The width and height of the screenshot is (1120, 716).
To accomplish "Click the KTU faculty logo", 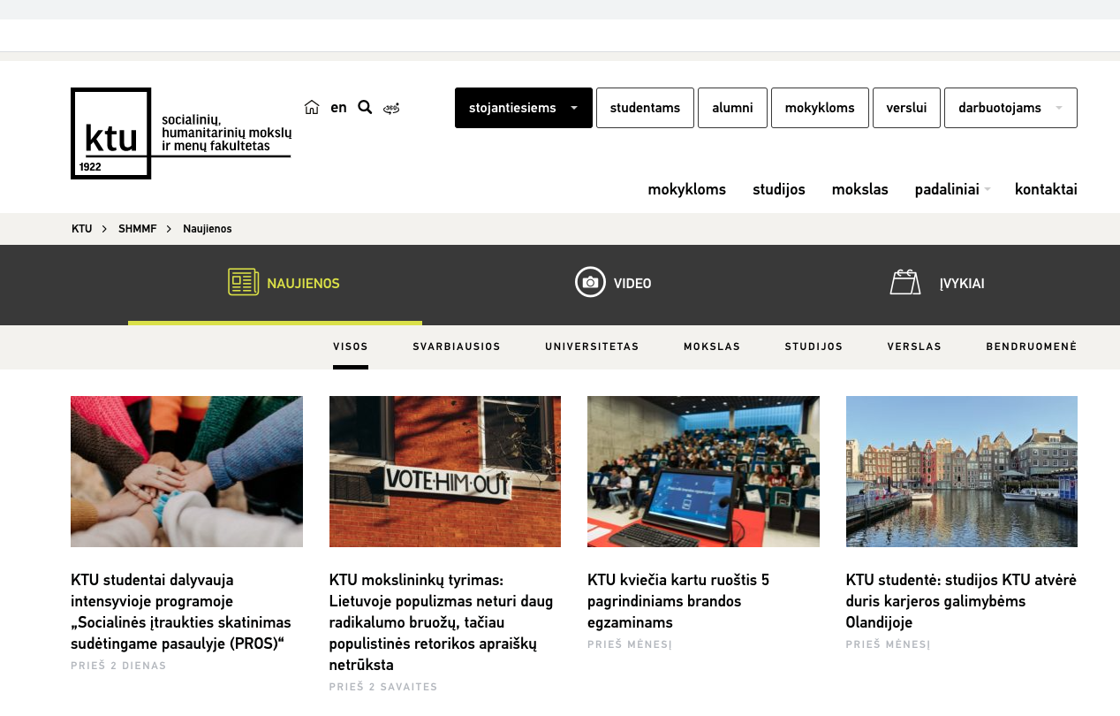I will [x=181, y=133].
